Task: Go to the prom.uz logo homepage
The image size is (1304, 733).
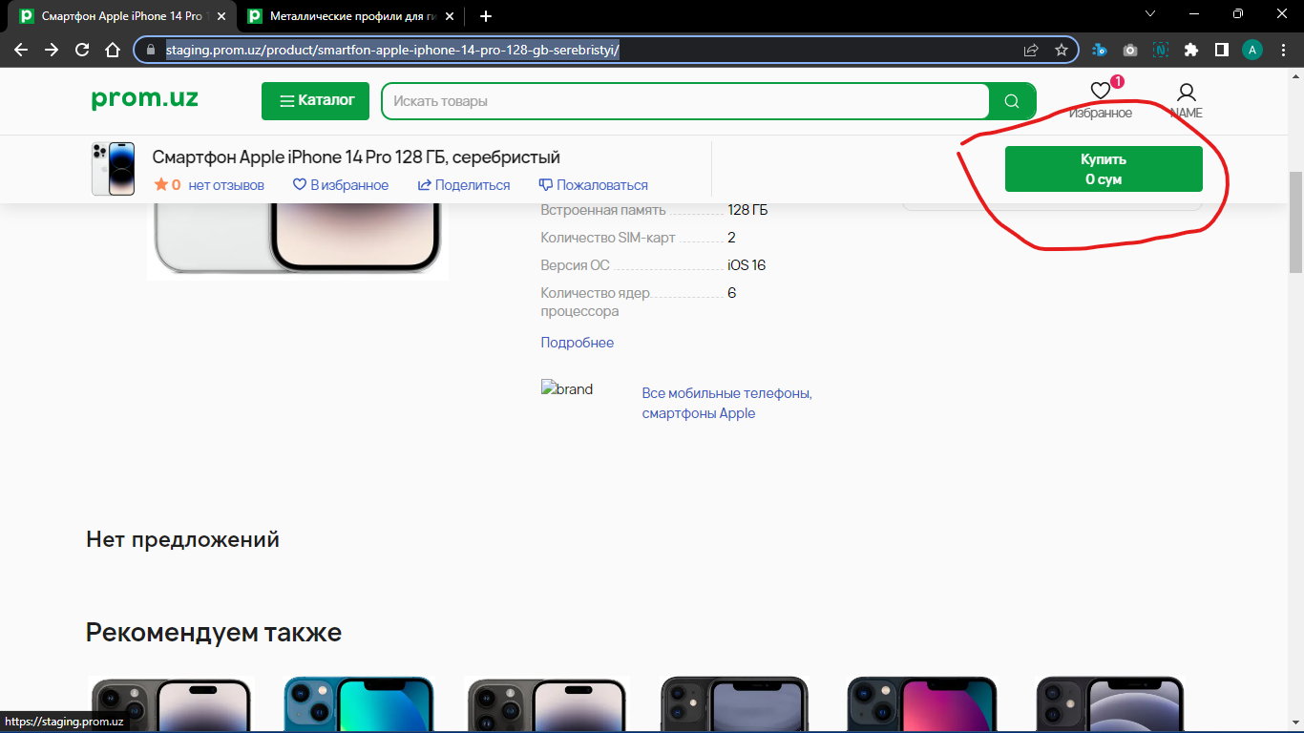Action: 145,99
